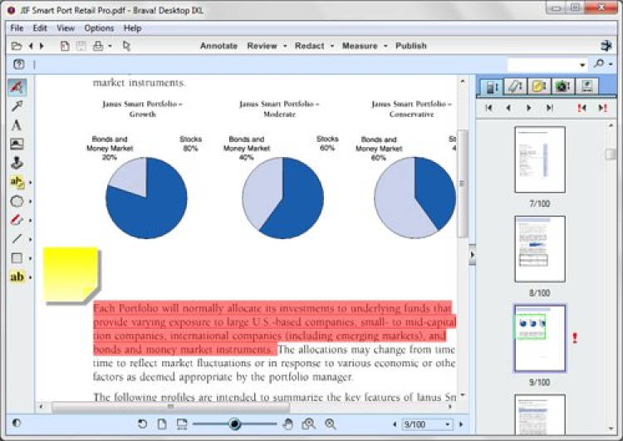This screenshot has height=441, width=623.
Task: Open the File menu
Action: pos(17,28)
